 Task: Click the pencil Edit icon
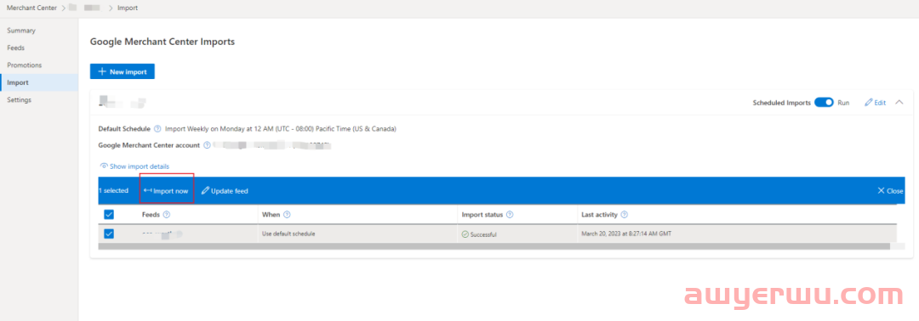coord(869,102)
